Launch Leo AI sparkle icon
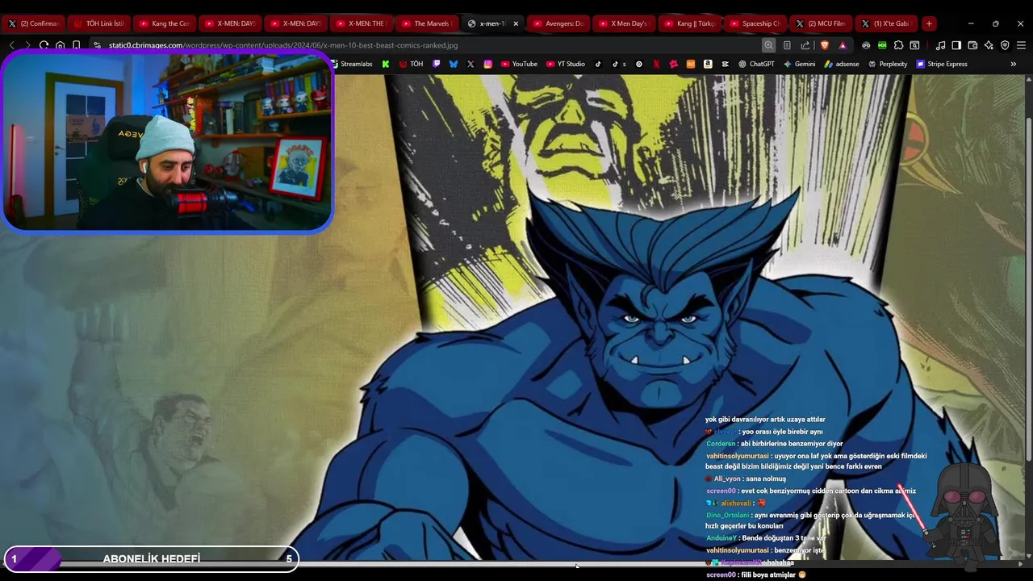This screenshot has height=581, width=1033. point(989,45)
